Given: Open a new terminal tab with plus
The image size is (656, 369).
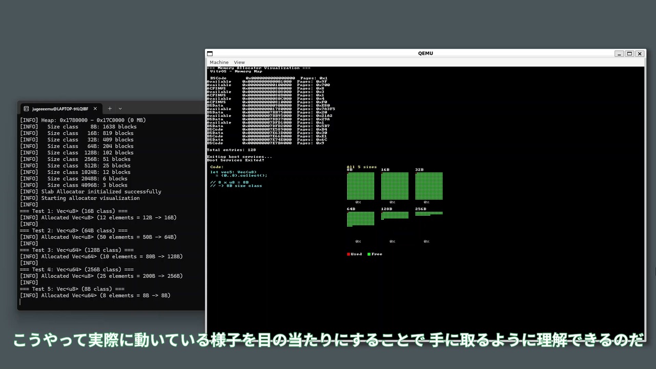Looking at the screenshot, I should [x=110, y=109].
